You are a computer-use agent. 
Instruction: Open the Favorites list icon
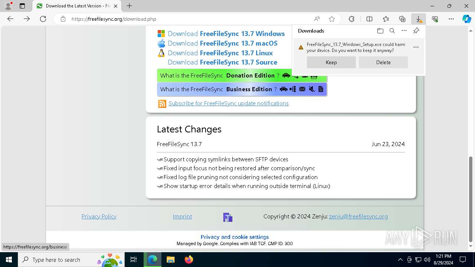386,19
